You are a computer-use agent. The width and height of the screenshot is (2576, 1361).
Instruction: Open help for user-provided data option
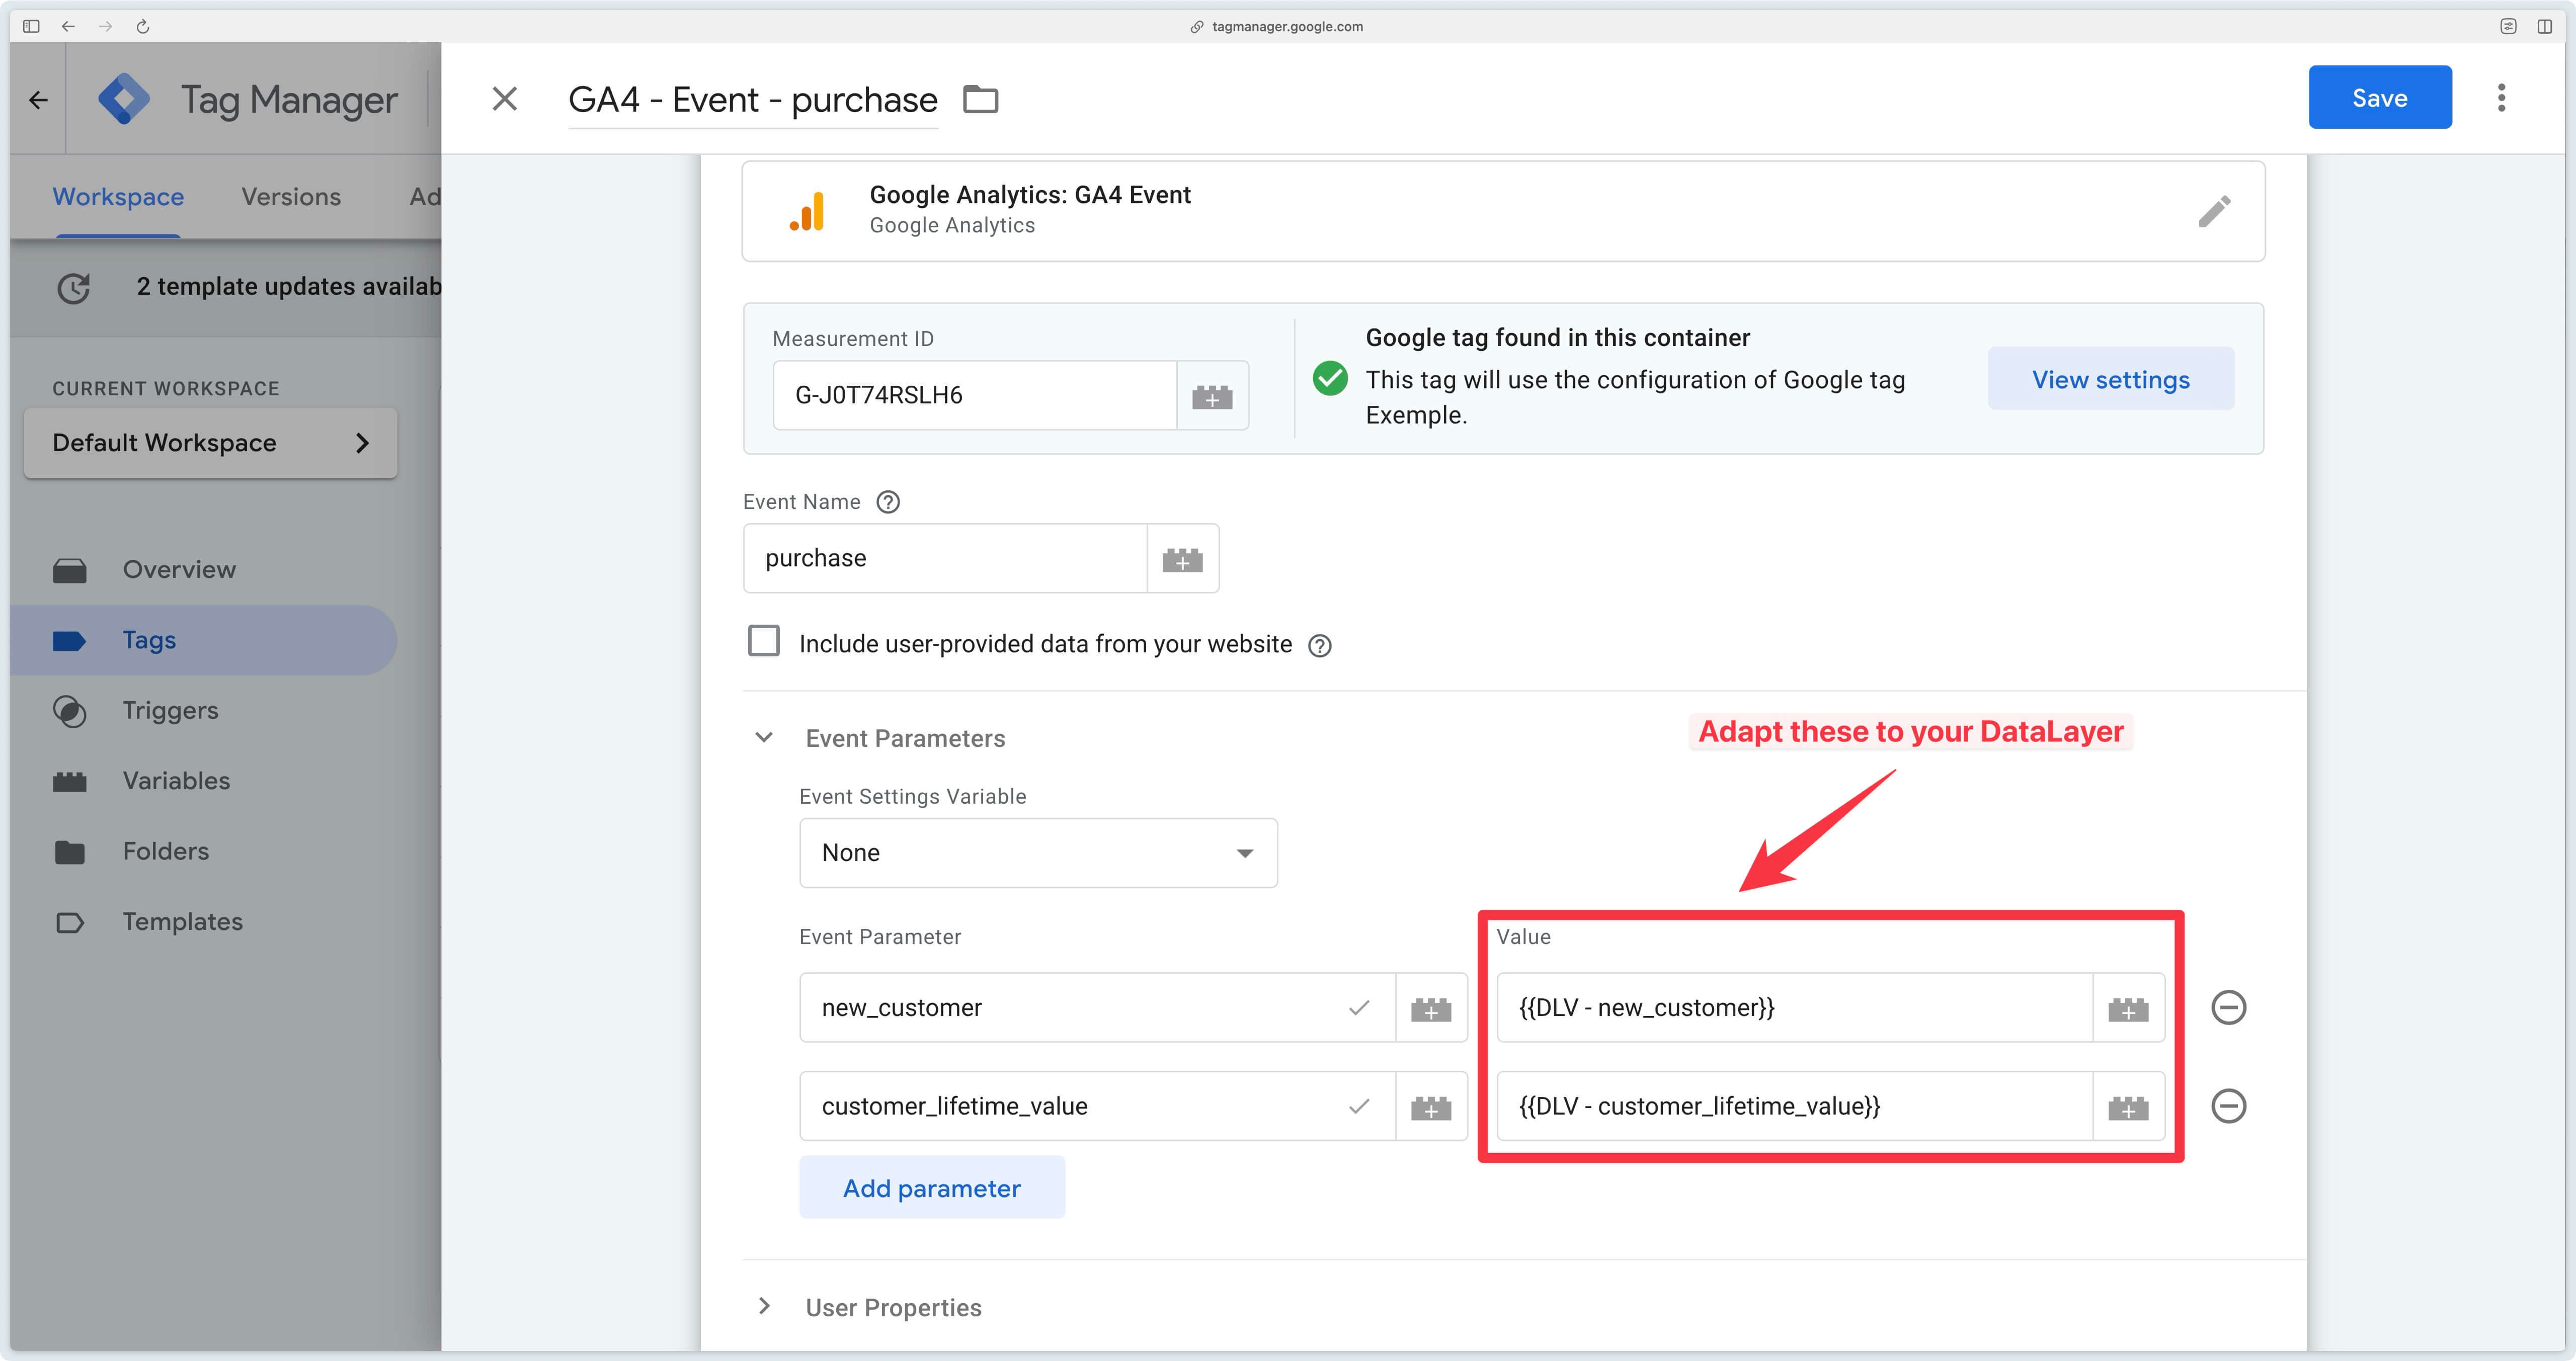point(1320,646)
